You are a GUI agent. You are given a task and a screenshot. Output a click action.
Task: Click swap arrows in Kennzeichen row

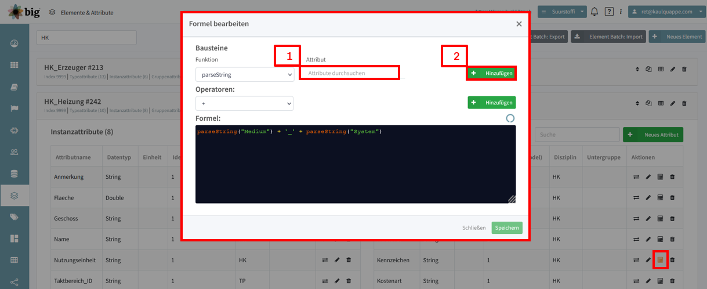(636, 260)
